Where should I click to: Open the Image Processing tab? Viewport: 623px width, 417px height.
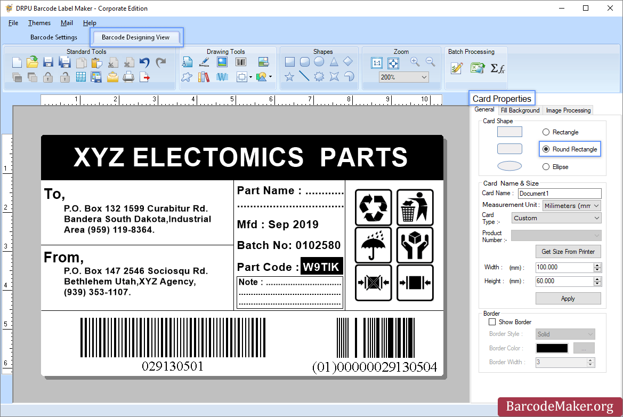568,110
